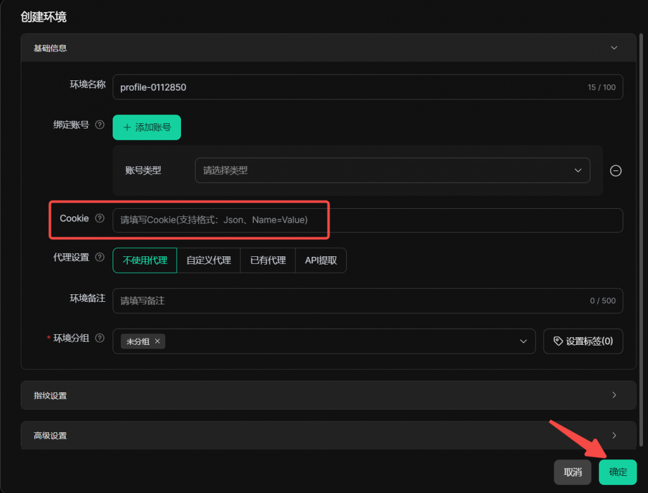The image size is (648, 493).
Task: Click 确定 to confirm creation
Action: (x=618, y=472)
